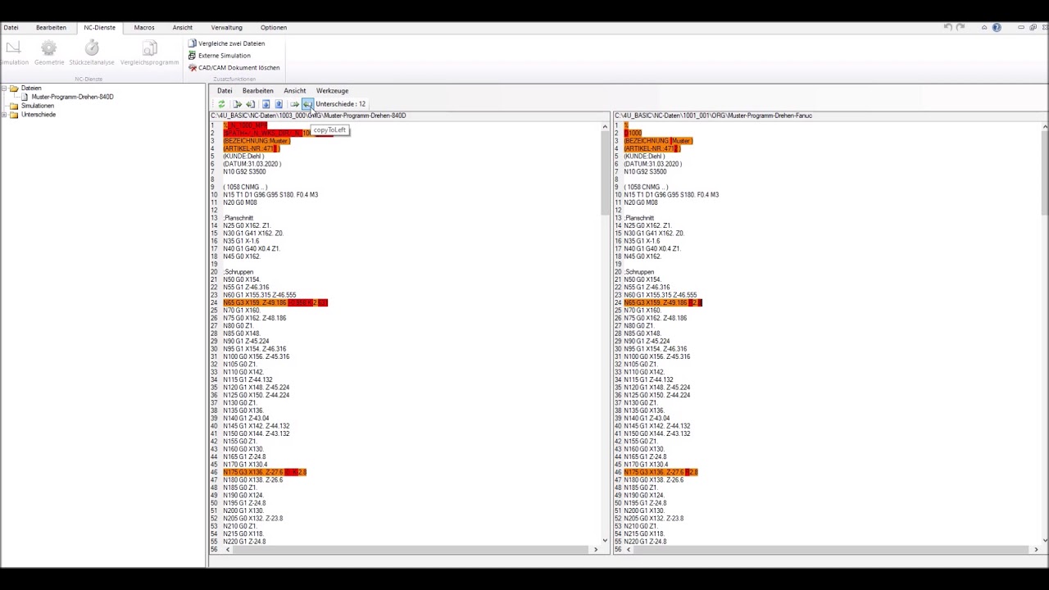Screen dimensions: 1049x590
Task: Open the Datei ribbon tab
Action: (11, 27)
